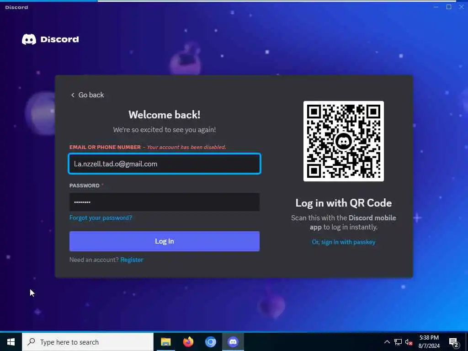468x351 pixels.
Task: Click the 'Log in with QR Code' heading
Action: tap(344, 203)
